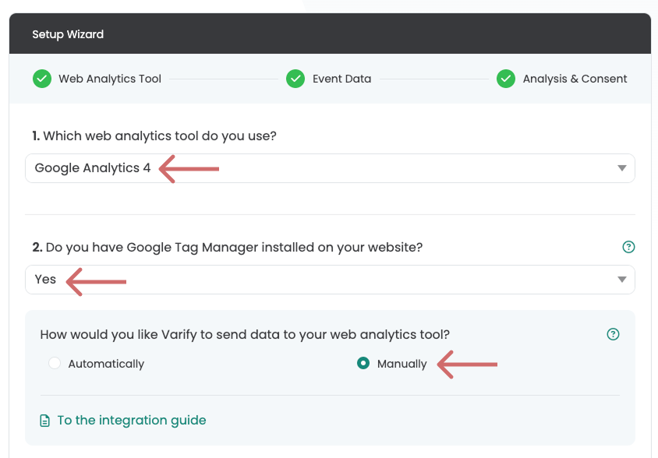Expand the Google Tag Manager dropdown arrow
Image resolution: width=658 pixels, height=458 pixels.
622,280
